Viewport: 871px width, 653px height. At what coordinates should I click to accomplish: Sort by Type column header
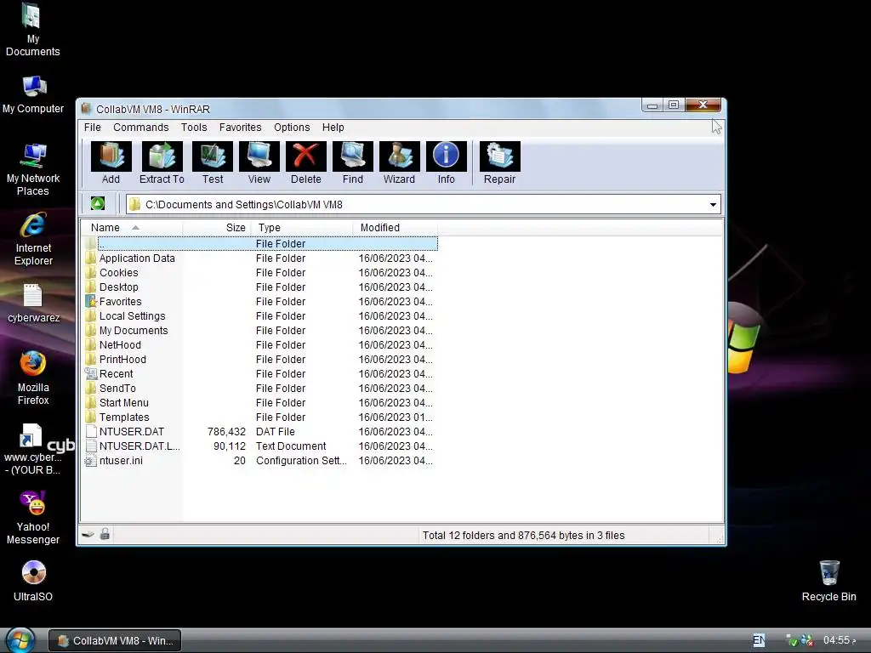click(302, 228)
